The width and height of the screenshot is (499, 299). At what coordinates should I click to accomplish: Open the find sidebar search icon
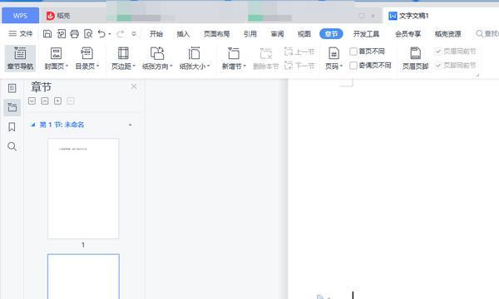click(12, 146)
